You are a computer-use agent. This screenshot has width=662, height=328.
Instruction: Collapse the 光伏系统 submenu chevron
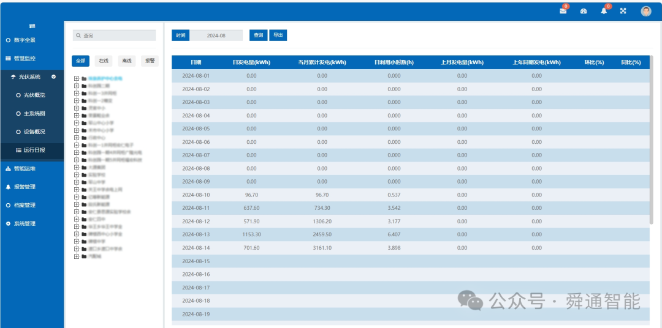53,76
